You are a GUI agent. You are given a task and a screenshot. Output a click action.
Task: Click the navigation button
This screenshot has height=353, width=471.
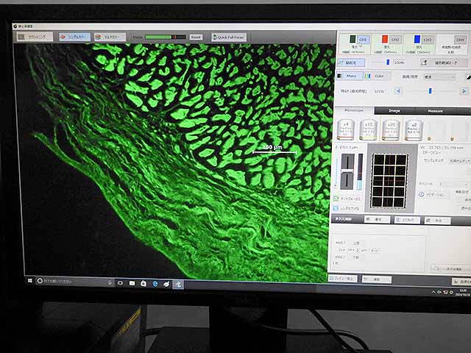tap(433, 195)
